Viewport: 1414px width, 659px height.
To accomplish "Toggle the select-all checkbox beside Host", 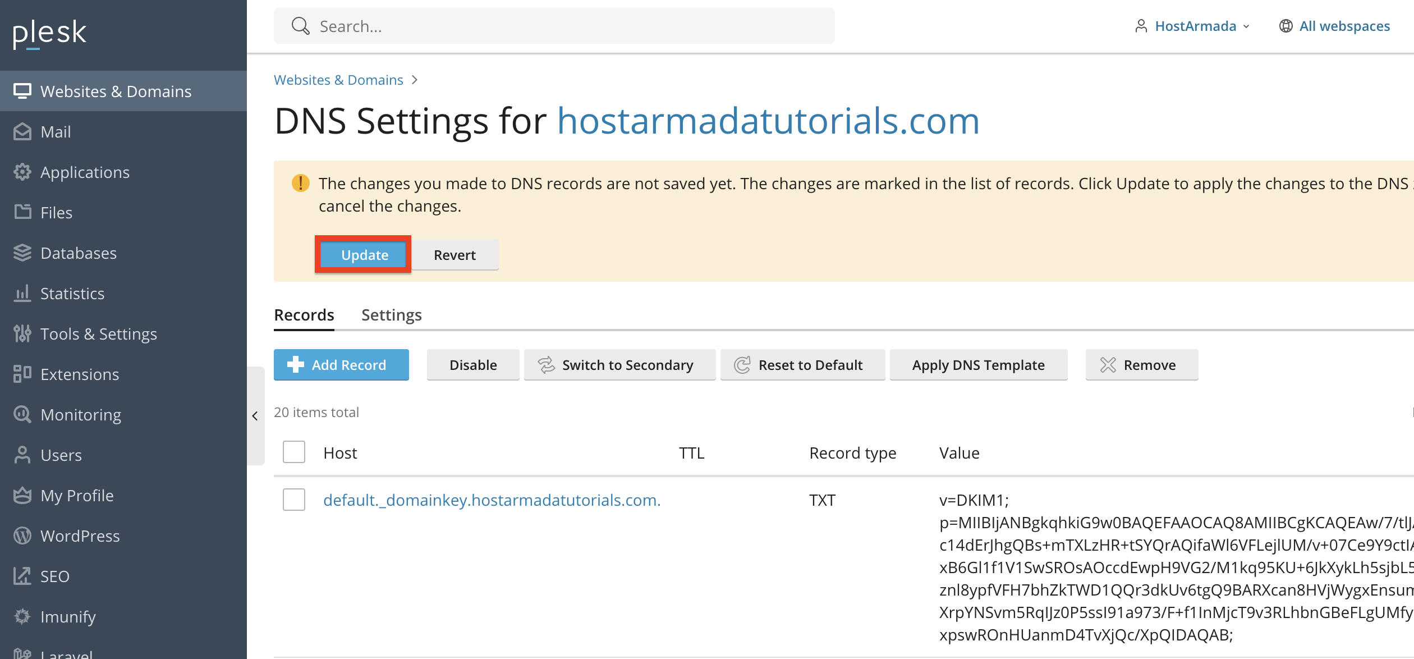I will pos(294,452).
